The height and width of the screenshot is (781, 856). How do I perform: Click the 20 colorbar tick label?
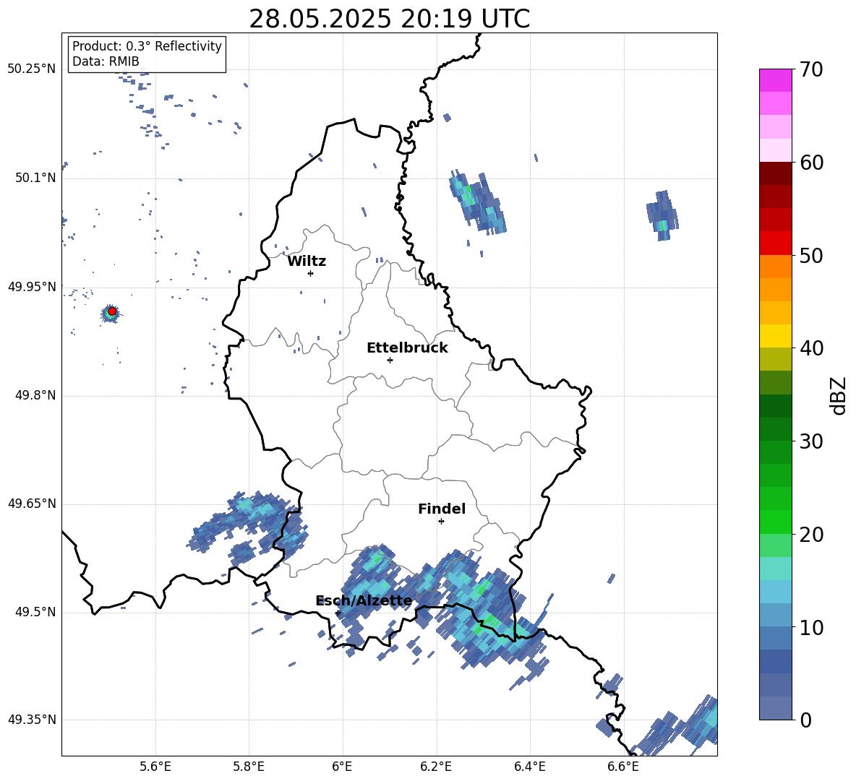click(x=811, y=535)
